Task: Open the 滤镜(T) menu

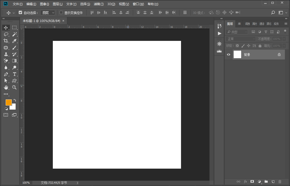Action: pos(99,4)
